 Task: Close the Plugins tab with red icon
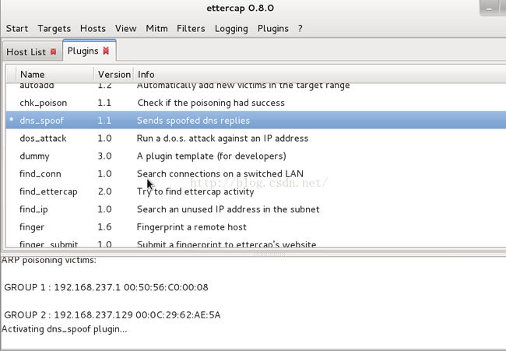106,51
